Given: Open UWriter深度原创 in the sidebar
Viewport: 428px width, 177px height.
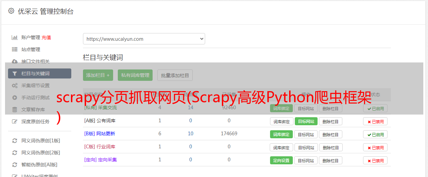Looking at the screenshot, I should pos(39,176).
